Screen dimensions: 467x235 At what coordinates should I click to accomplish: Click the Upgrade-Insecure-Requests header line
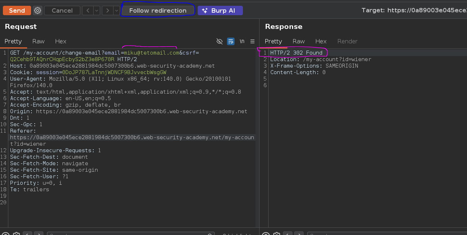pyautogui.click(x=56, y=150)
